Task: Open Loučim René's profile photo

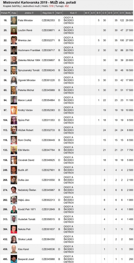Action: click(14, 30)
